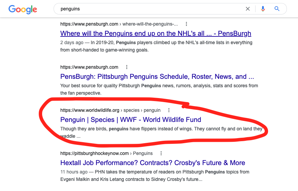Click the pensburgh.com URL above the first result
Image resolution: width=298 pixels, height=191 pixels.
pos(89,24)
